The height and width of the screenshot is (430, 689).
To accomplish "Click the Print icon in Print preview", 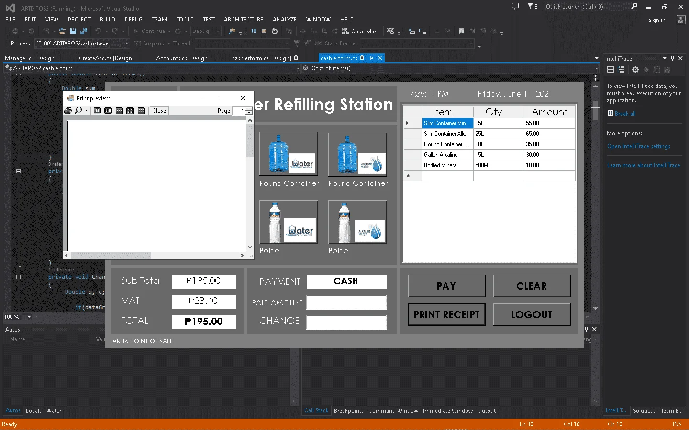I will coord(68,111).
